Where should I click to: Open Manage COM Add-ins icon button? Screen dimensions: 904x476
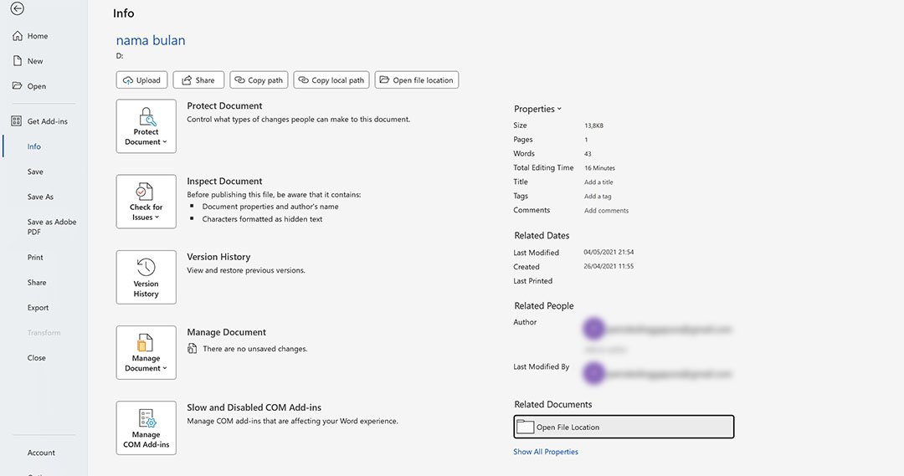tap(146, 427)
